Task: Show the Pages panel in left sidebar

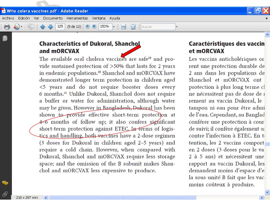Action: coord(5,38)
